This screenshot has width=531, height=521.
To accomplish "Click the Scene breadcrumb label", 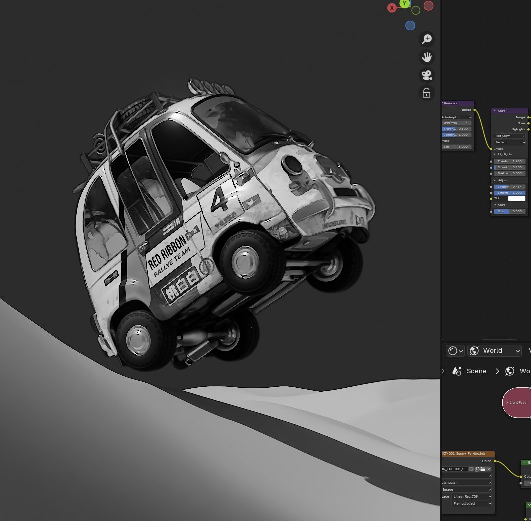I will [477, 371].
